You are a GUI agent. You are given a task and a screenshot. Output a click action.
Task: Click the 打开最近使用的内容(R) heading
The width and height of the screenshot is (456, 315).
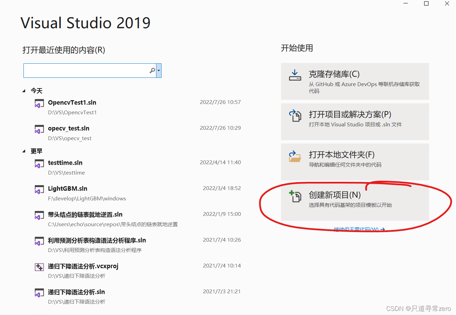tap(64, 50)
